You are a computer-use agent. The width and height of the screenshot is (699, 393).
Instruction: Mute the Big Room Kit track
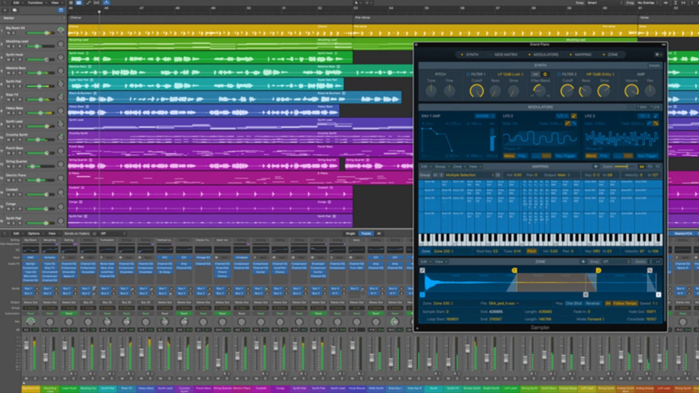pyautogui.click(x=8, y=33)
